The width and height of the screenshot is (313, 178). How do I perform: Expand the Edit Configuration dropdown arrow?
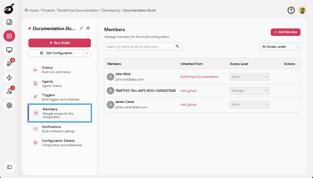tap(87, 53)
